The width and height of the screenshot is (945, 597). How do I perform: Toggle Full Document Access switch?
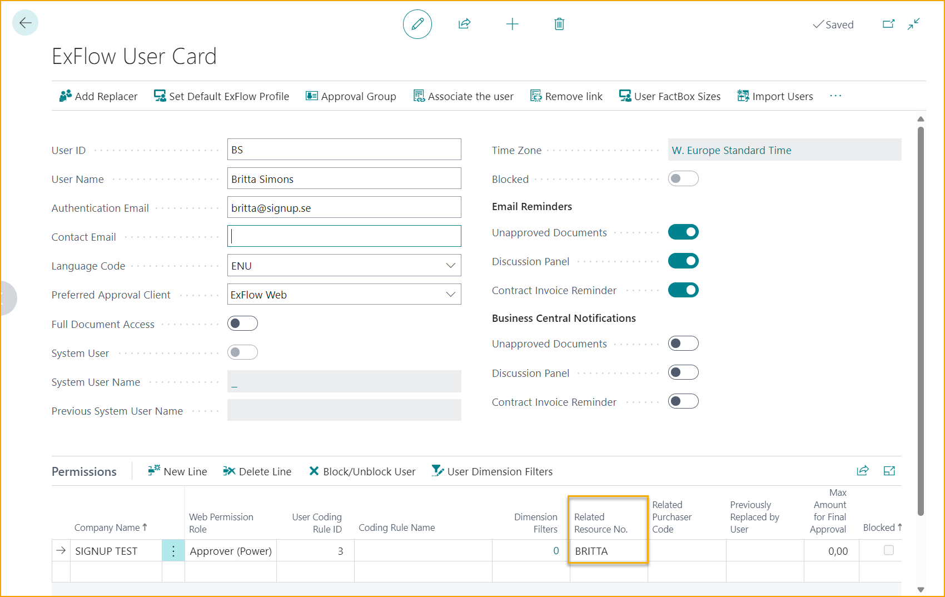pyautogui.click(x=242, y=324)
